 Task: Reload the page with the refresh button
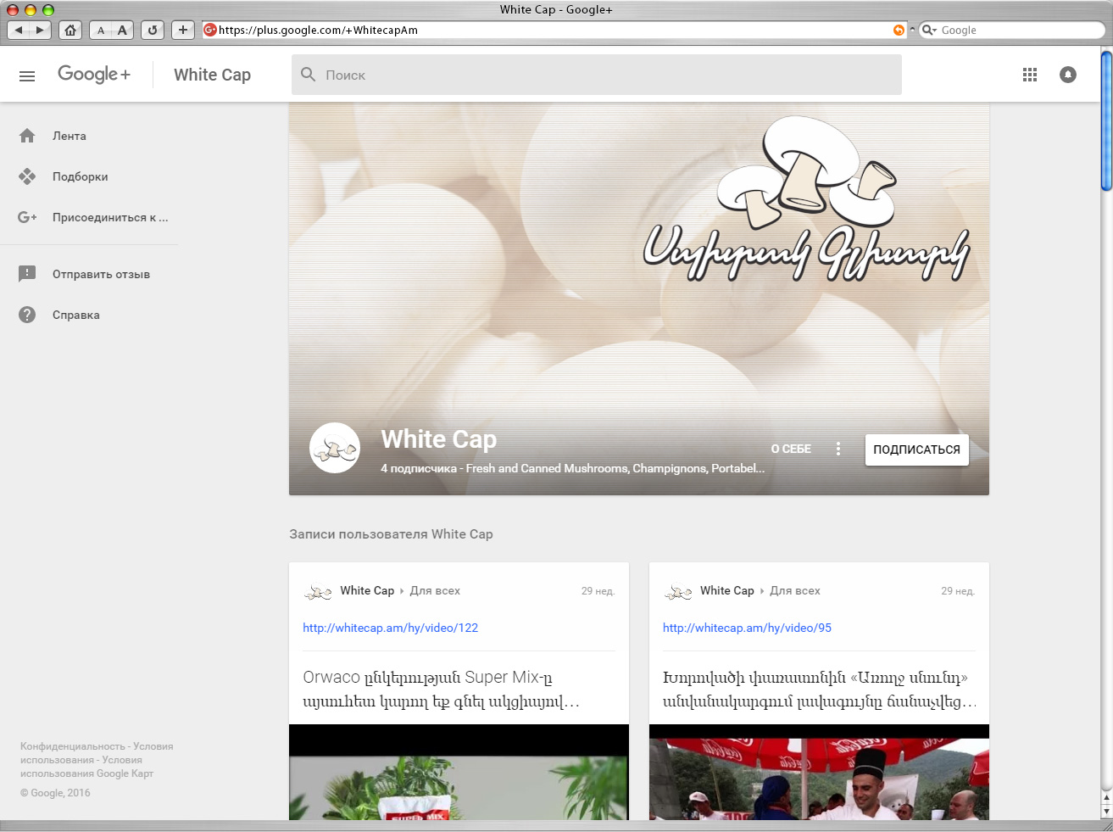(x=153, y=30)
